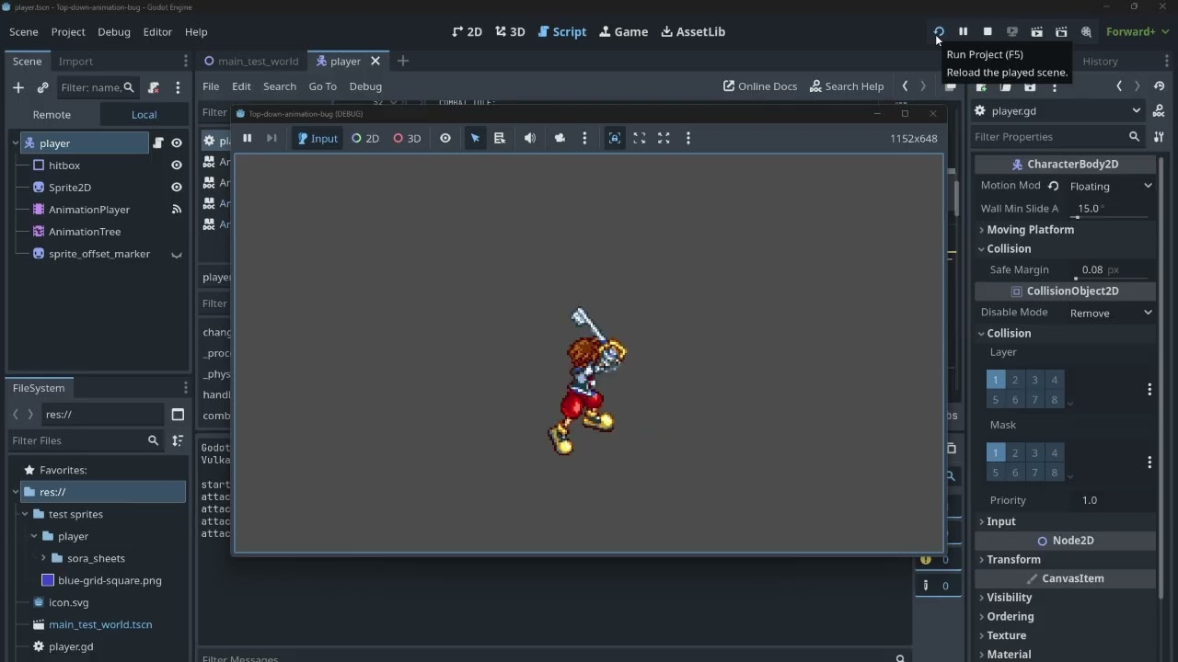
Task: Activate the select tool arrow in game window
Action: [x=475, y=139]
